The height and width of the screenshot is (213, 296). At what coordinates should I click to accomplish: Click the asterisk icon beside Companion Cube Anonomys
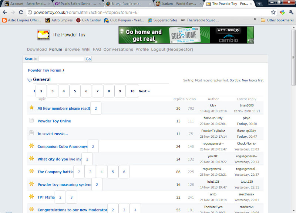pyautogui.click(x=31, y=145)
